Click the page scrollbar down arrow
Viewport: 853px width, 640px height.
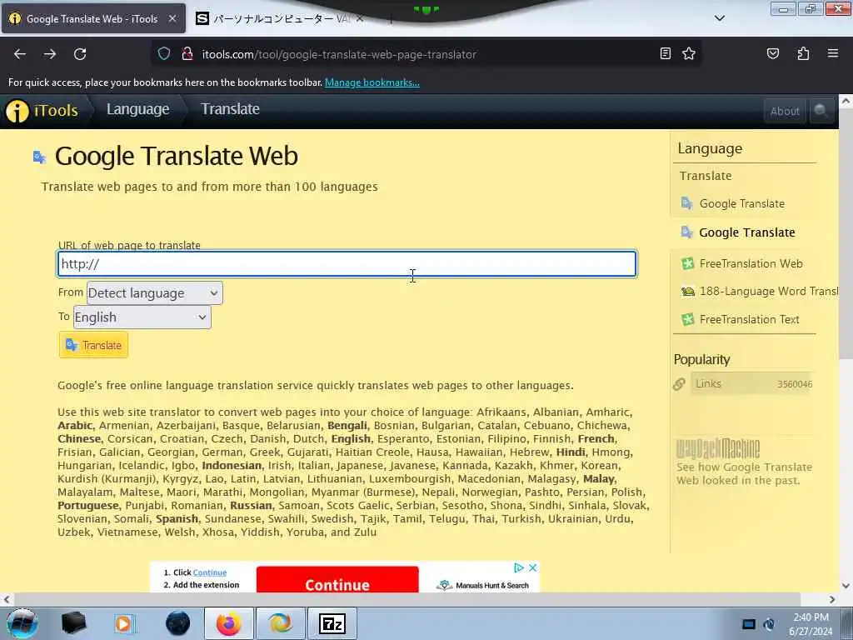click(x=846, y=586)
